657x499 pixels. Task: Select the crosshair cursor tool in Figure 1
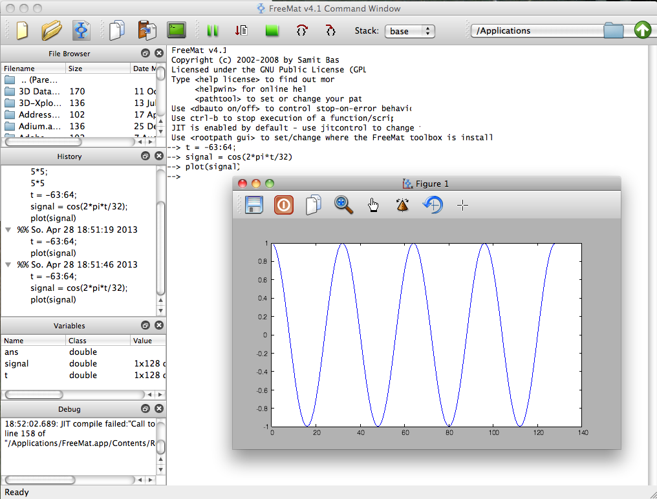click(x=462, y=206)
